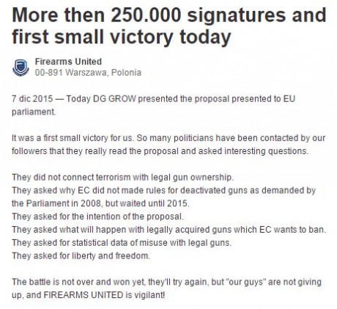Click the line about liberty and freedom
The width and height of the screenshot is (337, 309).
[x=81, y=256]
